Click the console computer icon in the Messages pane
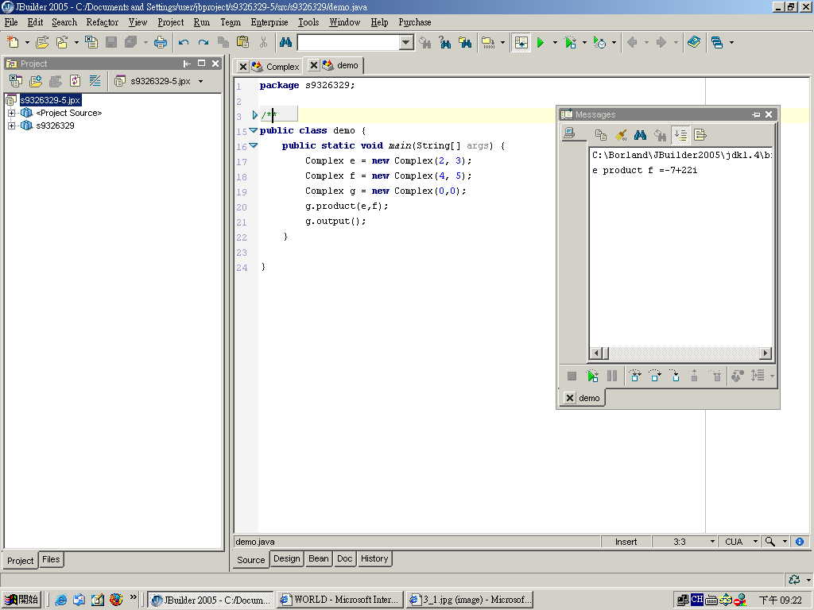 tap(569, 133)
